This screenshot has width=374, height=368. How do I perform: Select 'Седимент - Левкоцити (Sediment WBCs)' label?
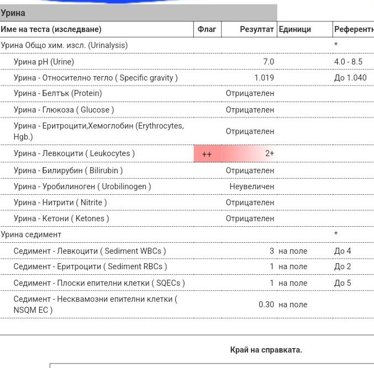pos(89,251)
